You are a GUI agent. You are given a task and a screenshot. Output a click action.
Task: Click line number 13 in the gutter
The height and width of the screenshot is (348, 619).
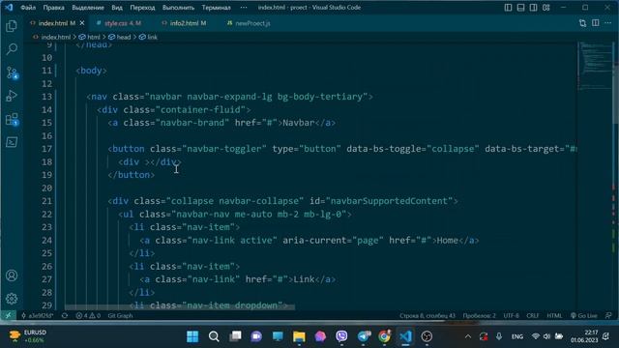pos(46,97)
